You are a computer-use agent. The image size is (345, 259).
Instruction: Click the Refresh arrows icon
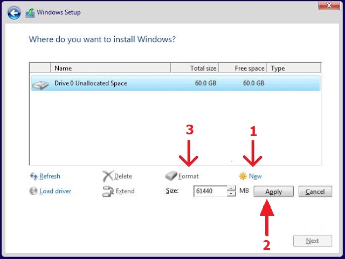[x=33, y=176]
